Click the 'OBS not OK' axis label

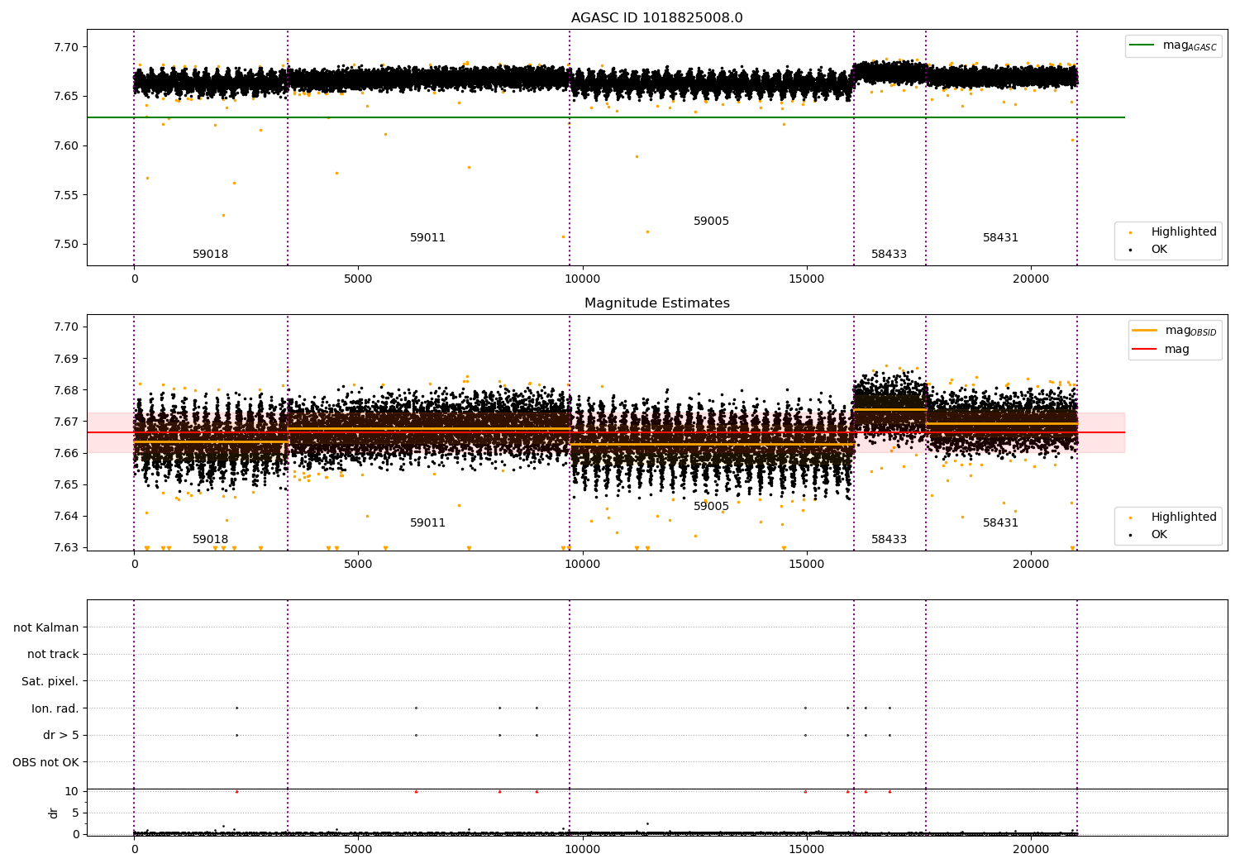click(x=46, y=762)
